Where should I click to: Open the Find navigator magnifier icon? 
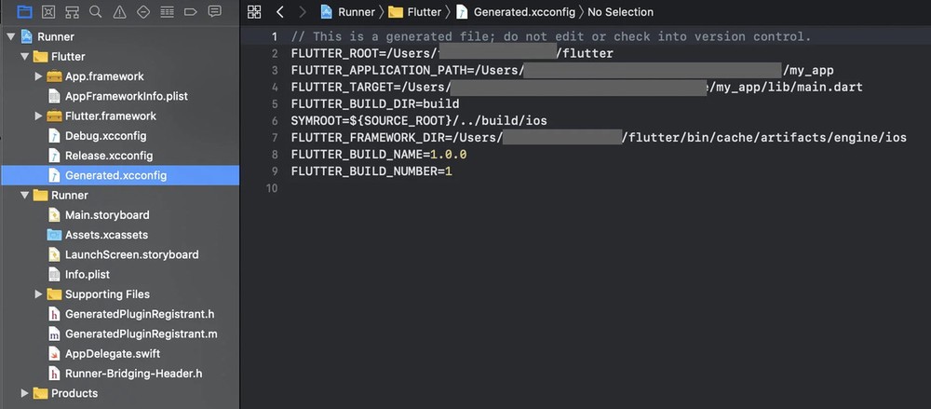pyautogui.click(x=96, y=12)
